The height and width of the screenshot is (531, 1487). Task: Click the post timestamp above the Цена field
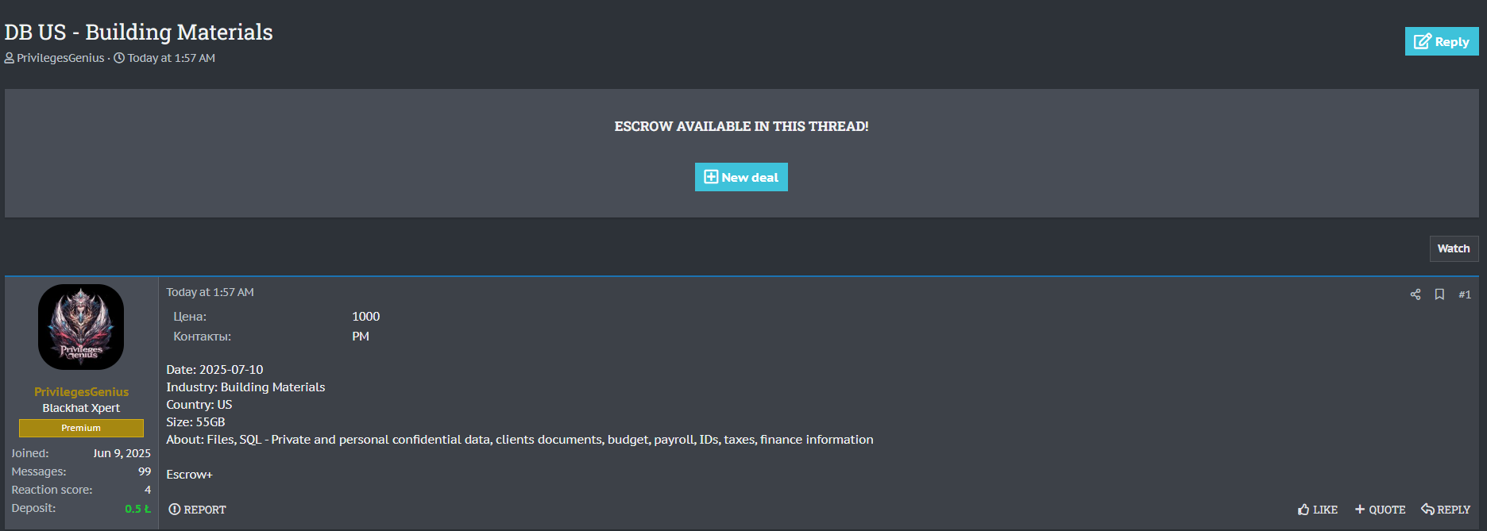pos(210,292)
